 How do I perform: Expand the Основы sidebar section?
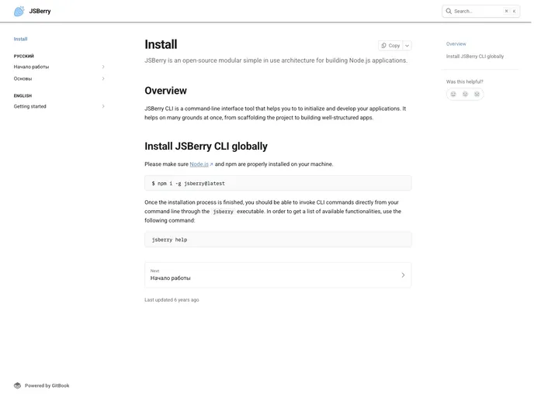click(x=103, y=78)
